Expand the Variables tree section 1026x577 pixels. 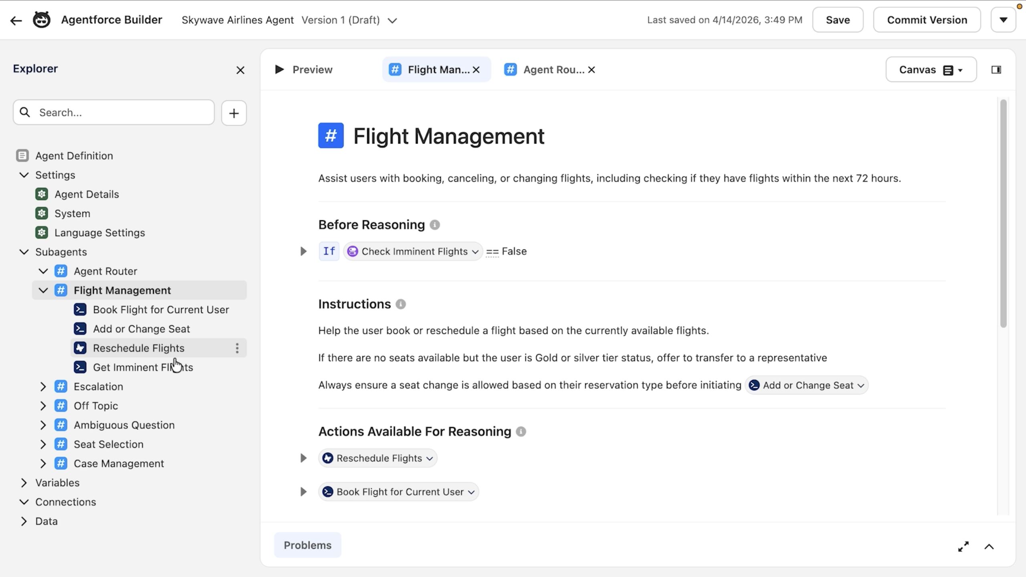point(24,483)
